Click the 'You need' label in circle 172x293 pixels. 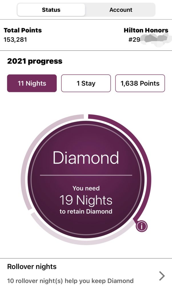(x=86, y=188)
